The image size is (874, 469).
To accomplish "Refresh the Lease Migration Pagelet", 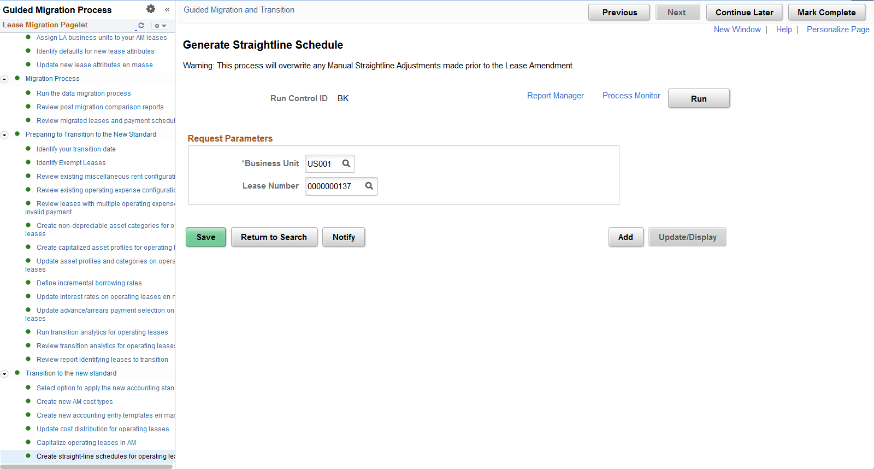I will pyautogui.click(x=141, y=25).
